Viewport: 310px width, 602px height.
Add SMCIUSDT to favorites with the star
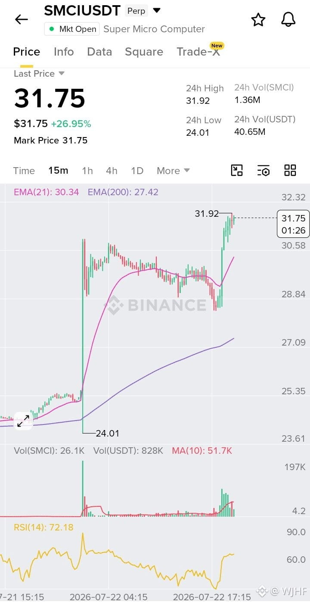(258, 19)
